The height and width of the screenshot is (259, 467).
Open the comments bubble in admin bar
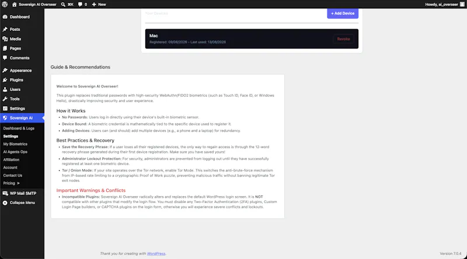point(80,5)
